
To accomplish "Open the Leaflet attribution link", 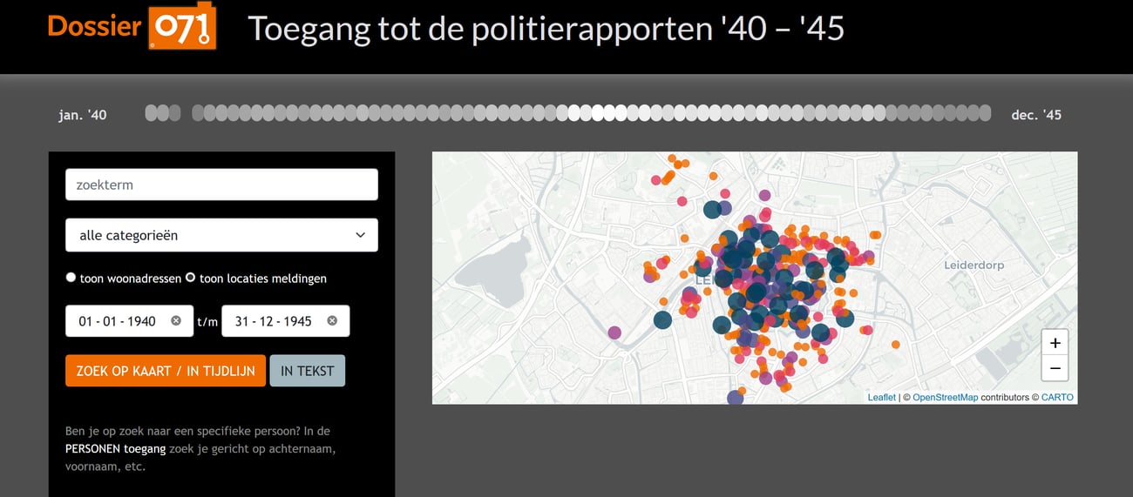I will 881,398.
